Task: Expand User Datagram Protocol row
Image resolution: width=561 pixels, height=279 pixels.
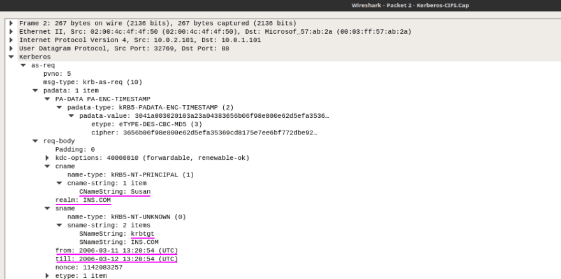Action: click(11, 48)
